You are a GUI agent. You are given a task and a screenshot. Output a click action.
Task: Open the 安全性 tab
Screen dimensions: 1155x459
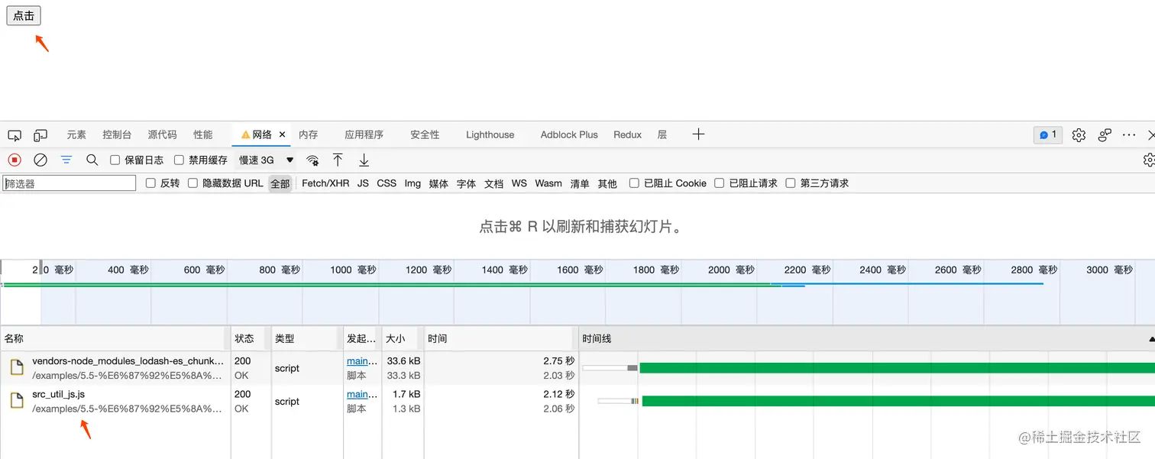[425, 134]
